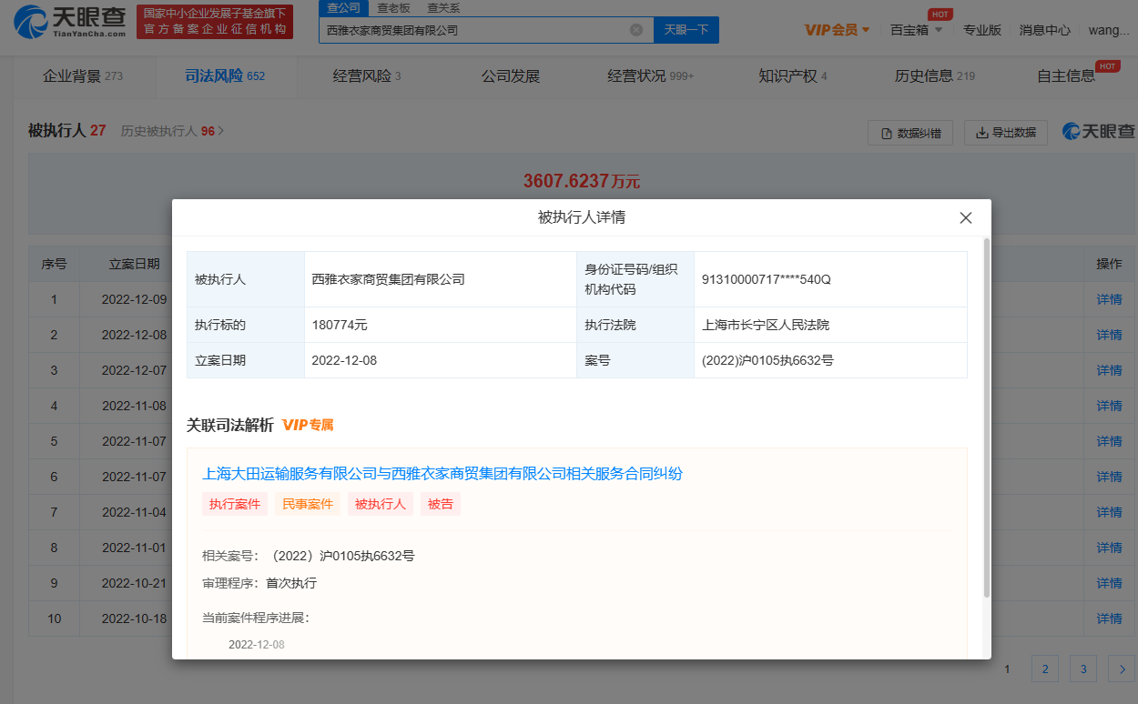
Task: Open 详情 for row 1
Action: click(1109, 299)
